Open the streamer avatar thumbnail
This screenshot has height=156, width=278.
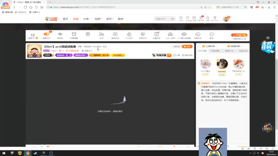point(34,51)
